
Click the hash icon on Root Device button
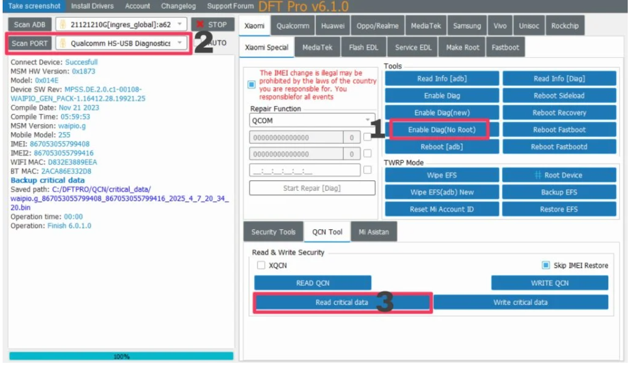[x=538, y=175]
